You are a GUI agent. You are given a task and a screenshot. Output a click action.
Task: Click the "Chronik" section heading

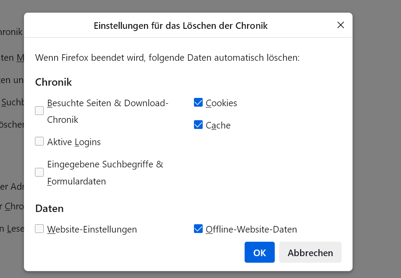(53, 82)
